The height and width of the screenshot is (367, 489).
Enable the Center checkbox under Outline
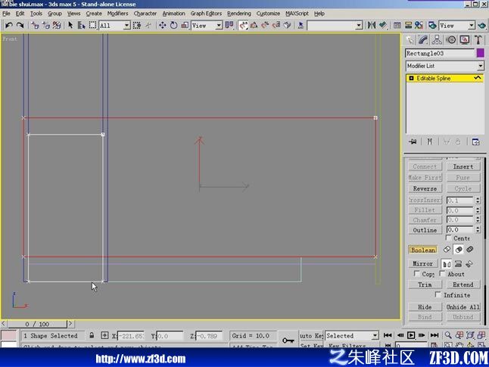tap(448, 238)
